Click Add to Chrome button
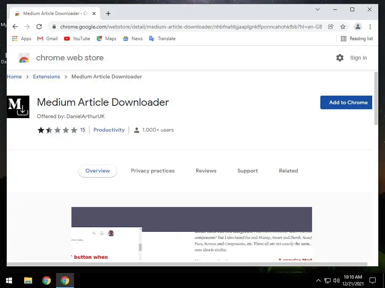 (346, 102)
